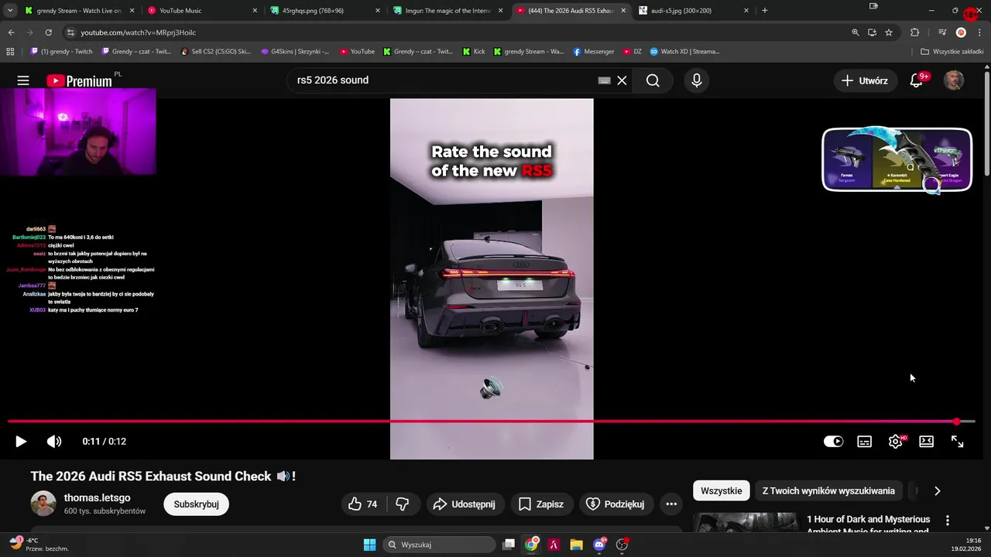Open the more actions three-dot menu
991x557 pixels.
pyautogui.click(x=671, y=504)
